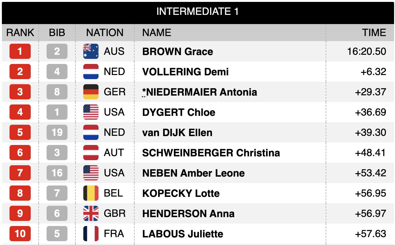This screenshot has height=245, width=395.
Task: Click the France flag icon
Action: point(91,234)
